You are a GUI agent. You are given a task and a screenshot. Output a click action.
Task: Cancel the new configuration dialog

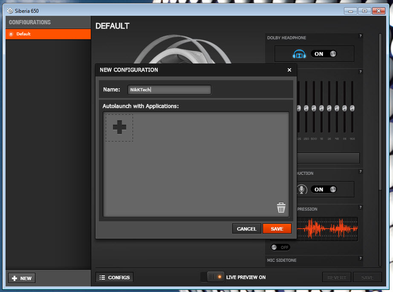click(x=247, y=228)
